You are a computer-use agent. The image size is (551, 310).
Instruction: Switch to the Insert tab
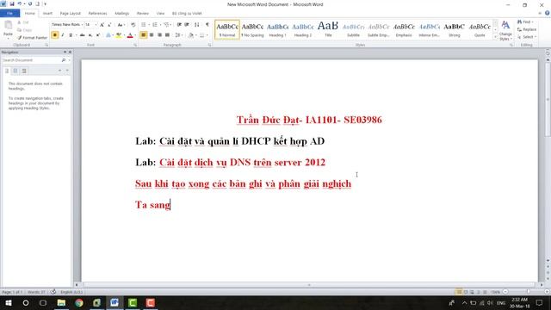47,14
